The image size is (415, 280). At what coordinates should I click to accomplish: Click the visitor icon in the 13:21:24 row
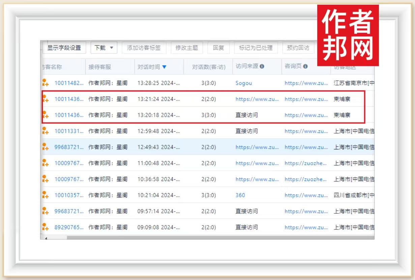45,99
